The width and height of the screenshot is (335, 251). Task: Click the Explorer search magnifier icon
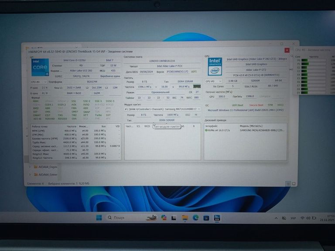point(292,56)
